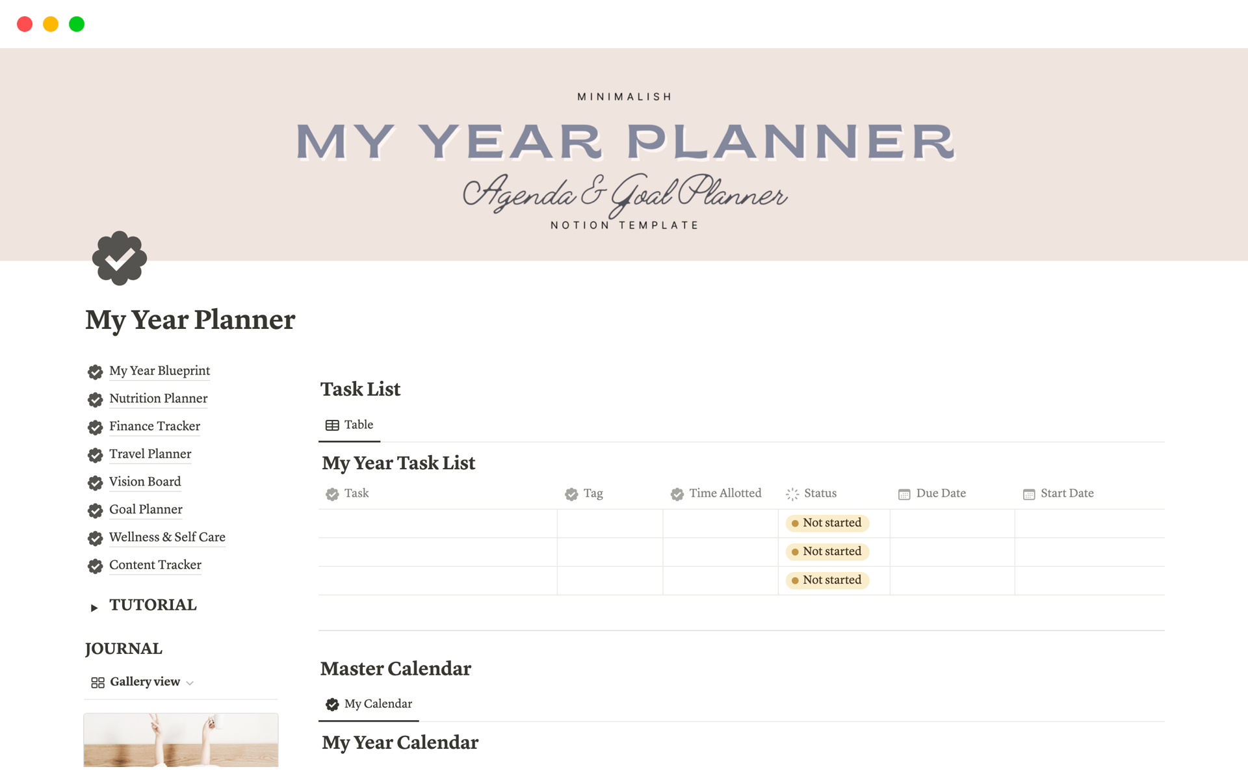1248x780 pixels.
Task: Expand the TUTORIAL section
Action: point(94,607)
